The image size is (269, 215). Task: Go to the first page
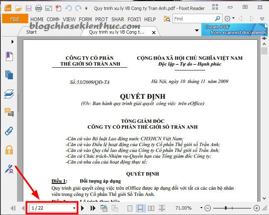click(x=13, y=208)
